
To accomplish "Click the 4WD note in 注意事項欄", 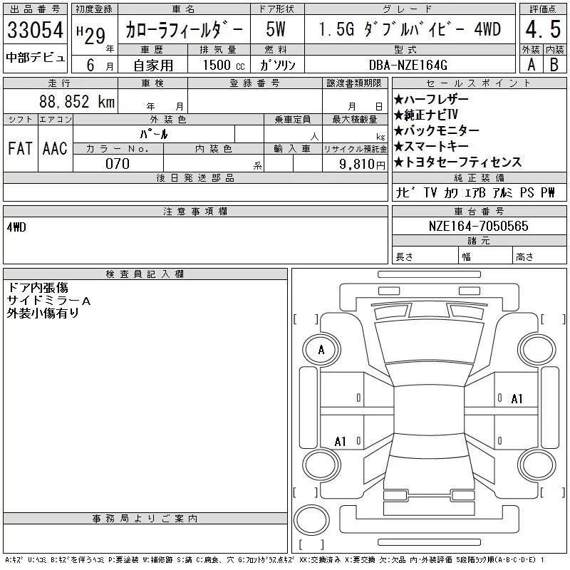I will [x=16, y=227].
